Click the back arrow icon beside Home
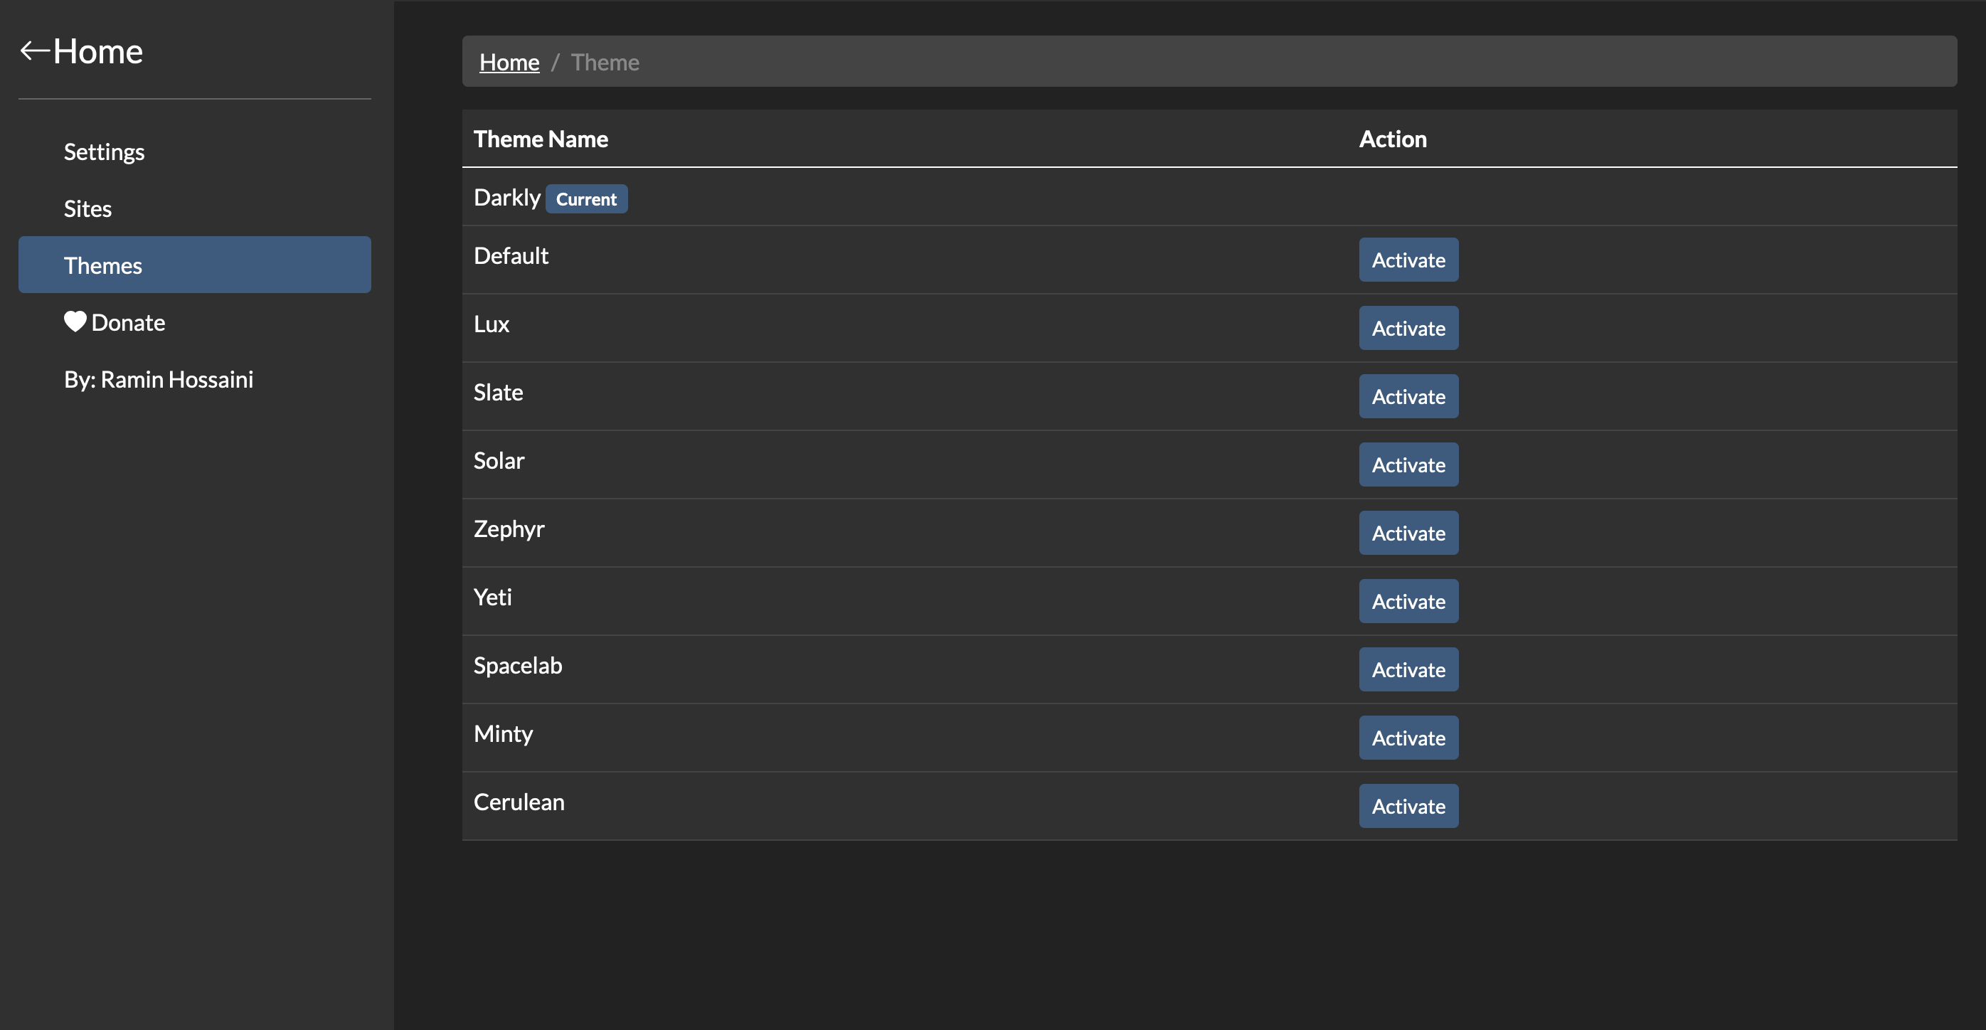The width and height of the screenshot is (1986, 1030). (x=36, y=51)
